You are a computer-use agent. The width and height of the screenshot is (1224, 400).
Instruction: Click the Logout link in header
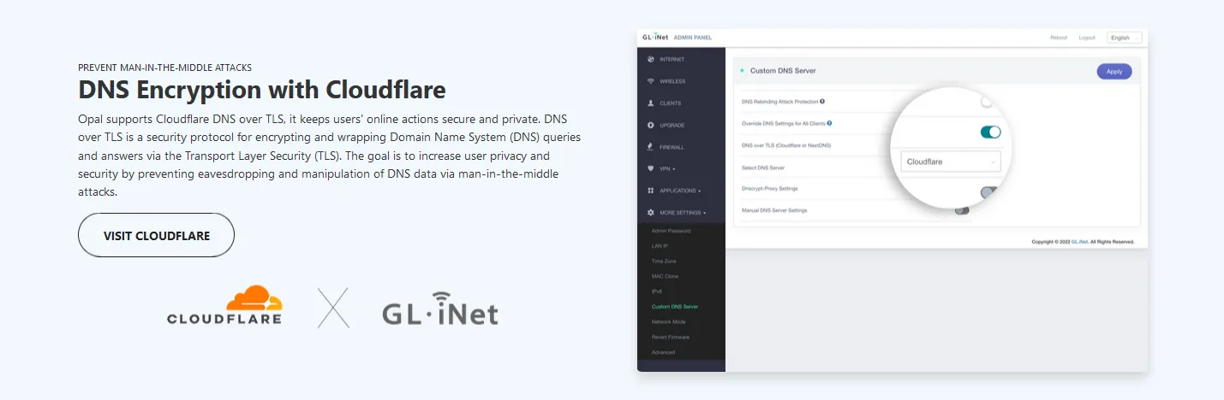coord(1087,38)
